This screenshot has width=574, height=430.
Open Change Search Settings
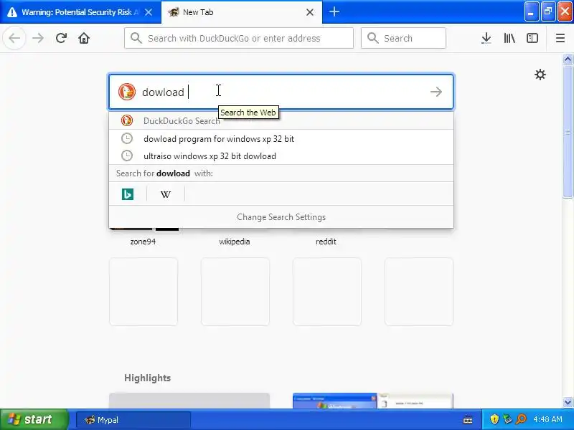tap(281, 217)
